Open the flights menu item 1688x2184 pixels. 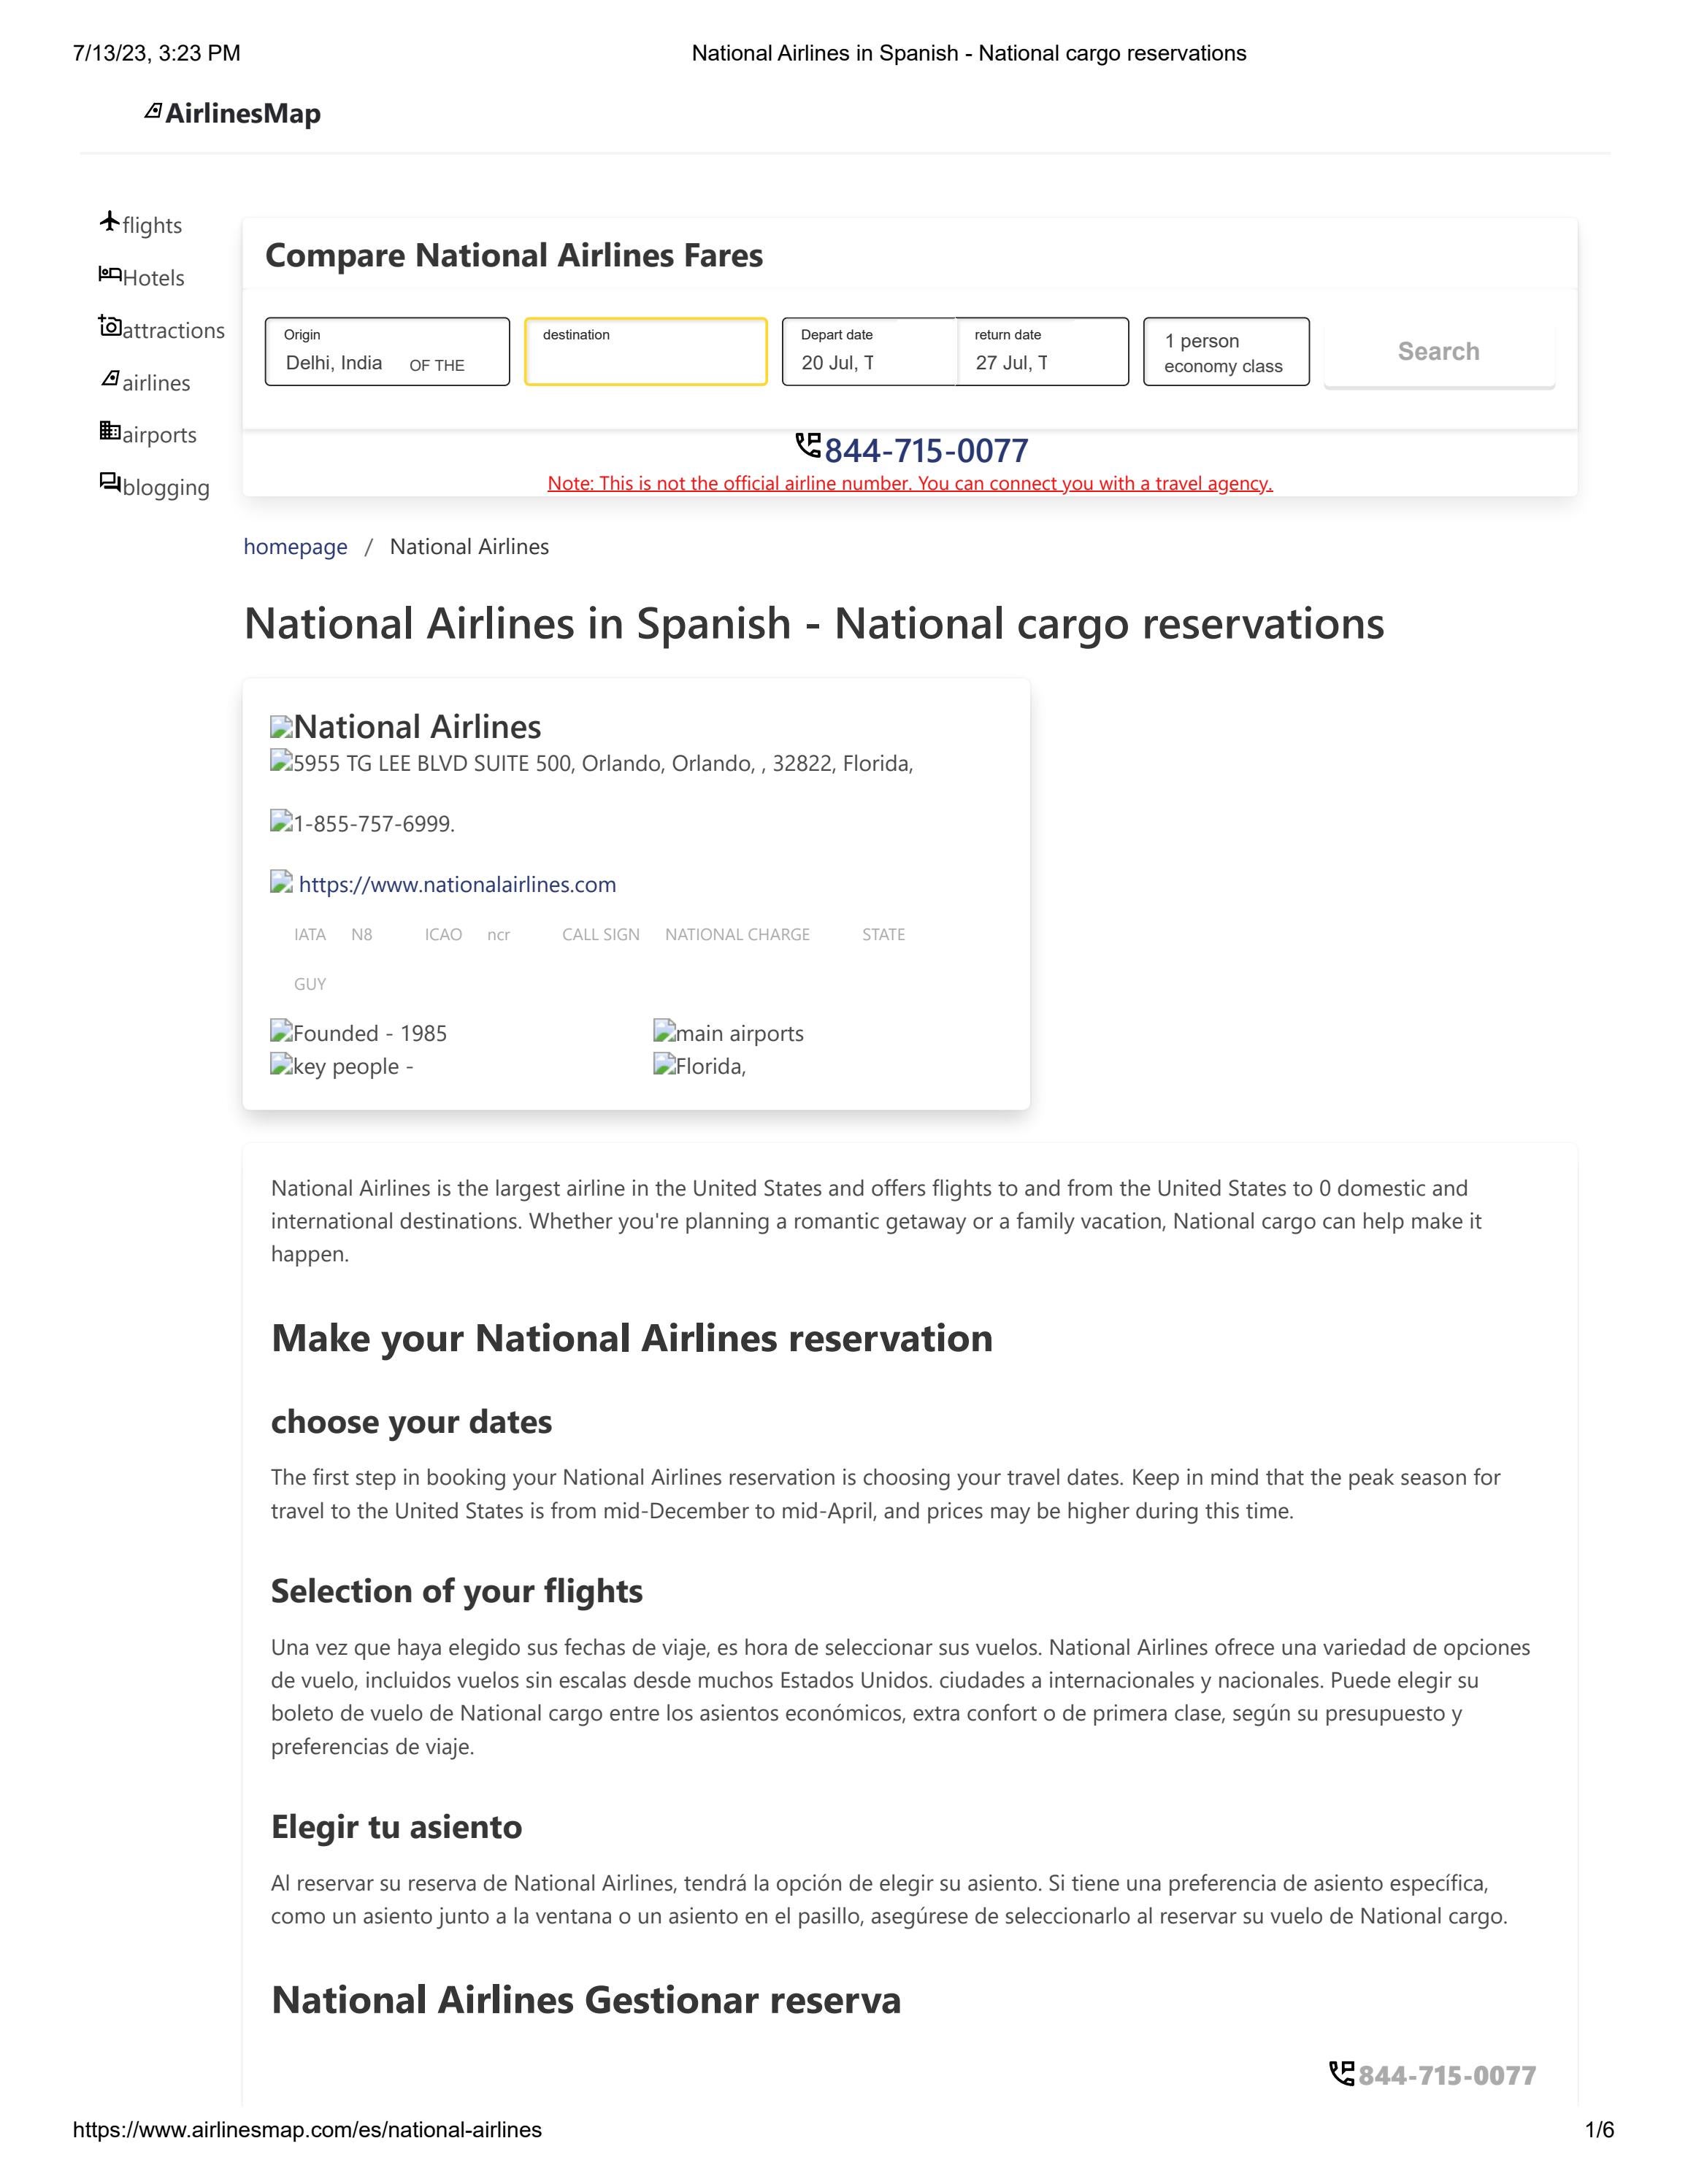[141, 224]
